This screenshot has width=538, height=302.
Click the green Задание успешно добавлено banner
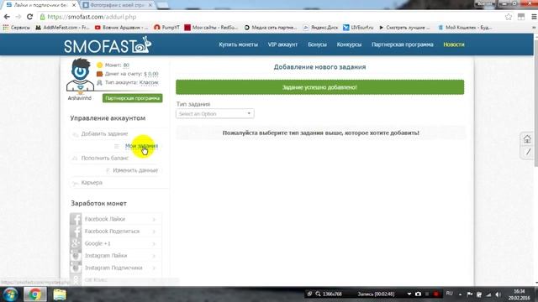[319, 87]
